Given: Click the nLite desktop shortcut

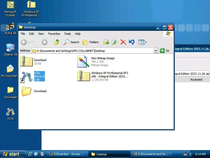Looking at the screenshot, I should 10,114.
